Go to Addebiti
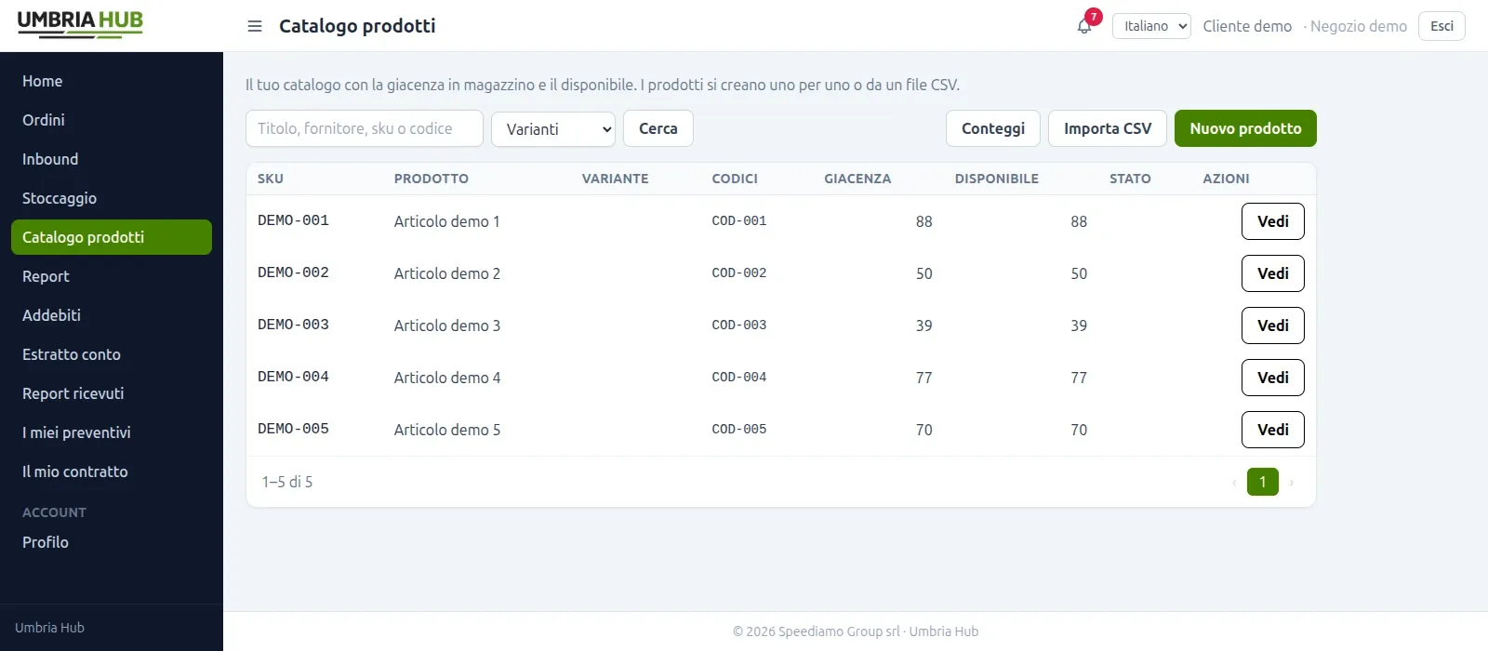This screenshot has width=1488, height=651. pos(112,315)
